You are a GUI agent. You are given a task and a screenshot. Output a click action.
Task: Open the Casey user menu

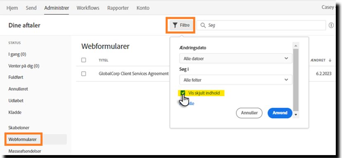tap(328, 7)
